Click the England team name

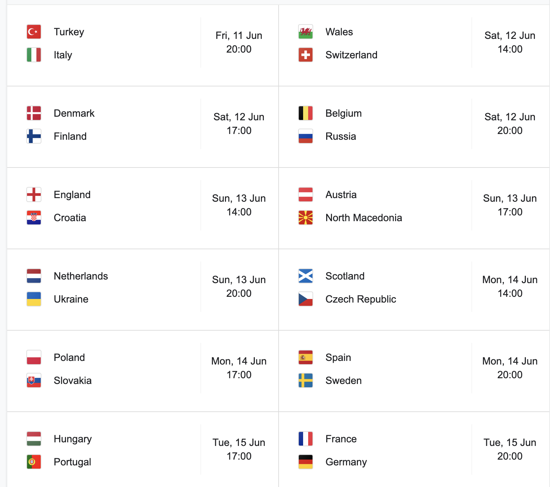pos(72,195)
